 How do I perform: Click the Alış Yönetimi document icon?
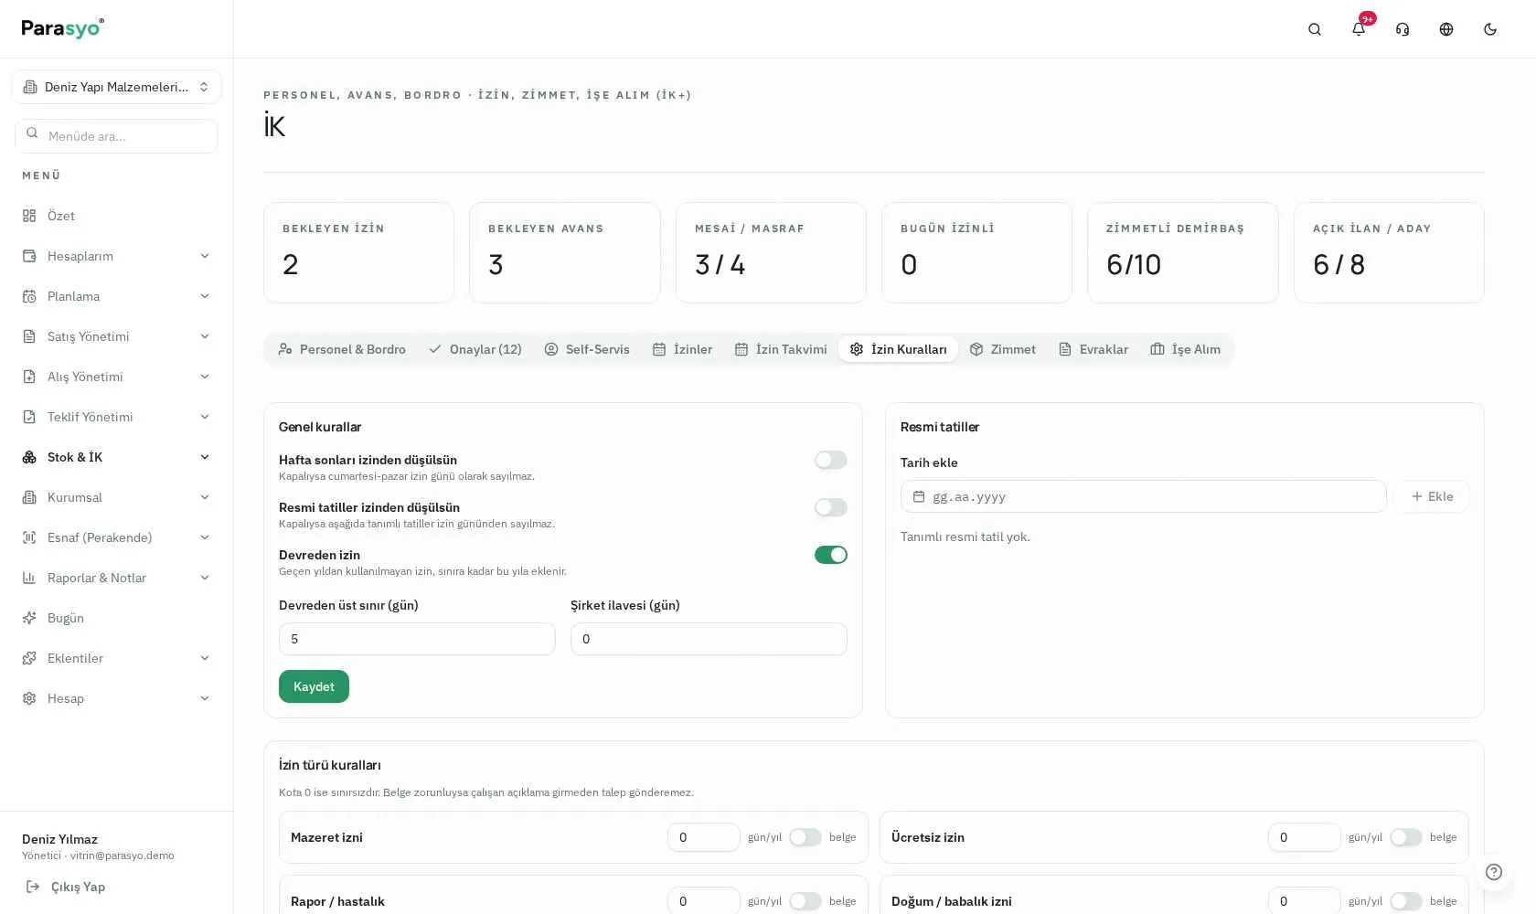[29, 377]
